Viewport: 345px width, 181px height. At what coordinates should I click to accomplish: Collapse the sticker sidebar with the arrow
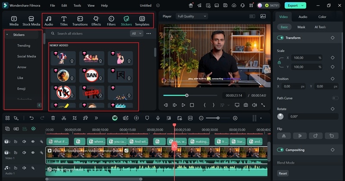[39, 105]
